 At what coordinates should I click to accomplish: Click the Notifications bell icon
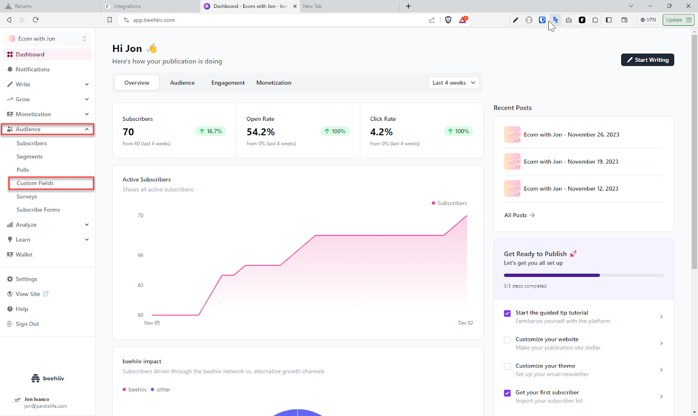point(10,69)
